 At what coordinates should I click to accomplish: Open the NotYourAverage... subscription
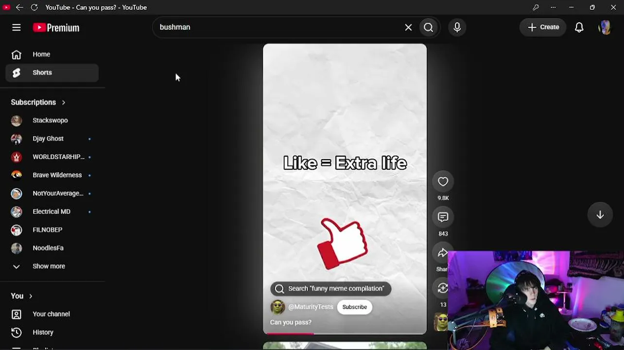(52, 193)
